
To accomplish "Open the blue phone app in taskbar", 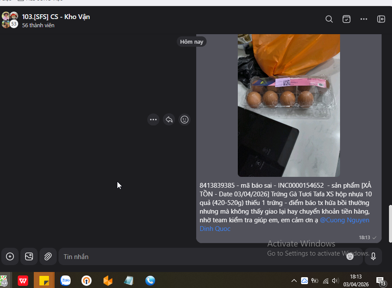I will click(150, 281).
